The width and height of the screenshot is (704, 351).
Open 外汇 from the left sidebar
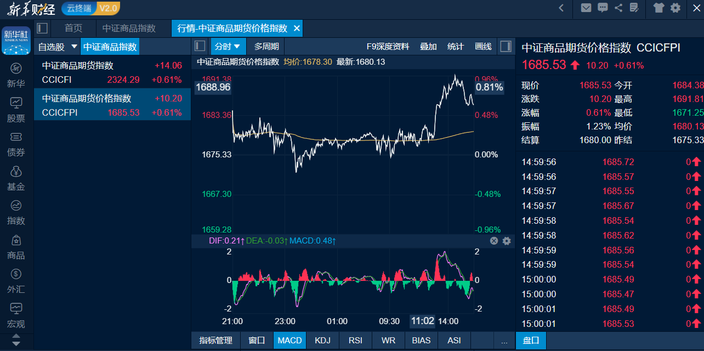point(16,281)
